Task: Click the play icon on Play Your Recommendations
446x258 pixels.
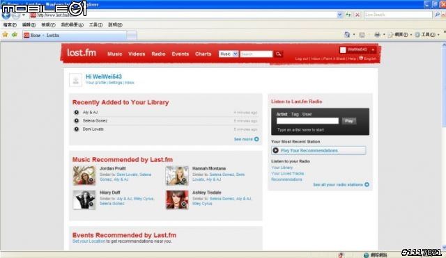Action: [275, 150]
